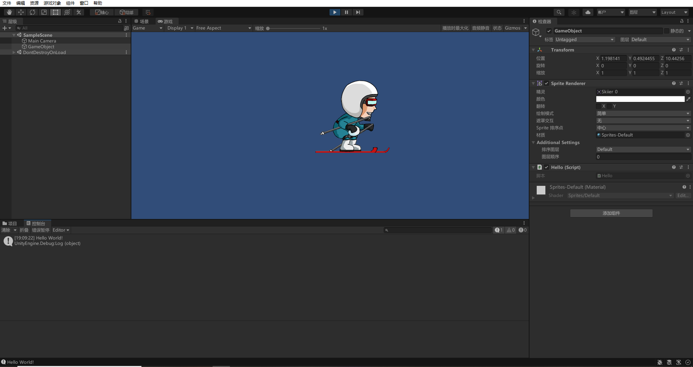Click the Console search field
This screenshot has width=693, height=367.
point(438,230)
